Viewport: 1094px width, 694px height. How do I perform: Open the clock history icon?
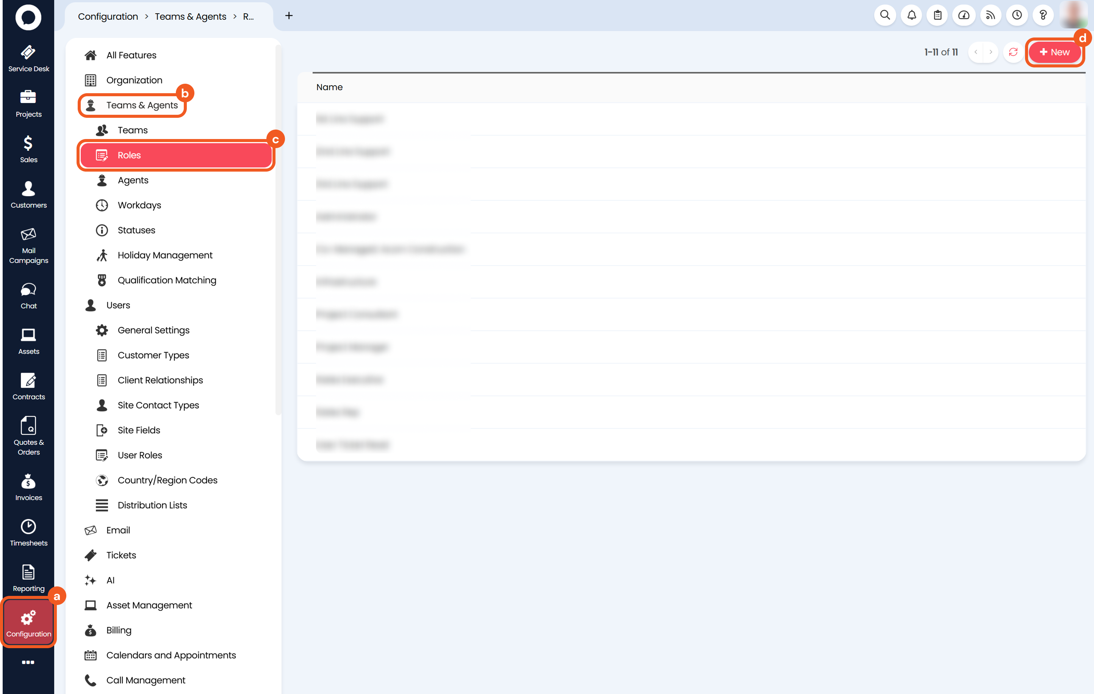click(1017, 16)
